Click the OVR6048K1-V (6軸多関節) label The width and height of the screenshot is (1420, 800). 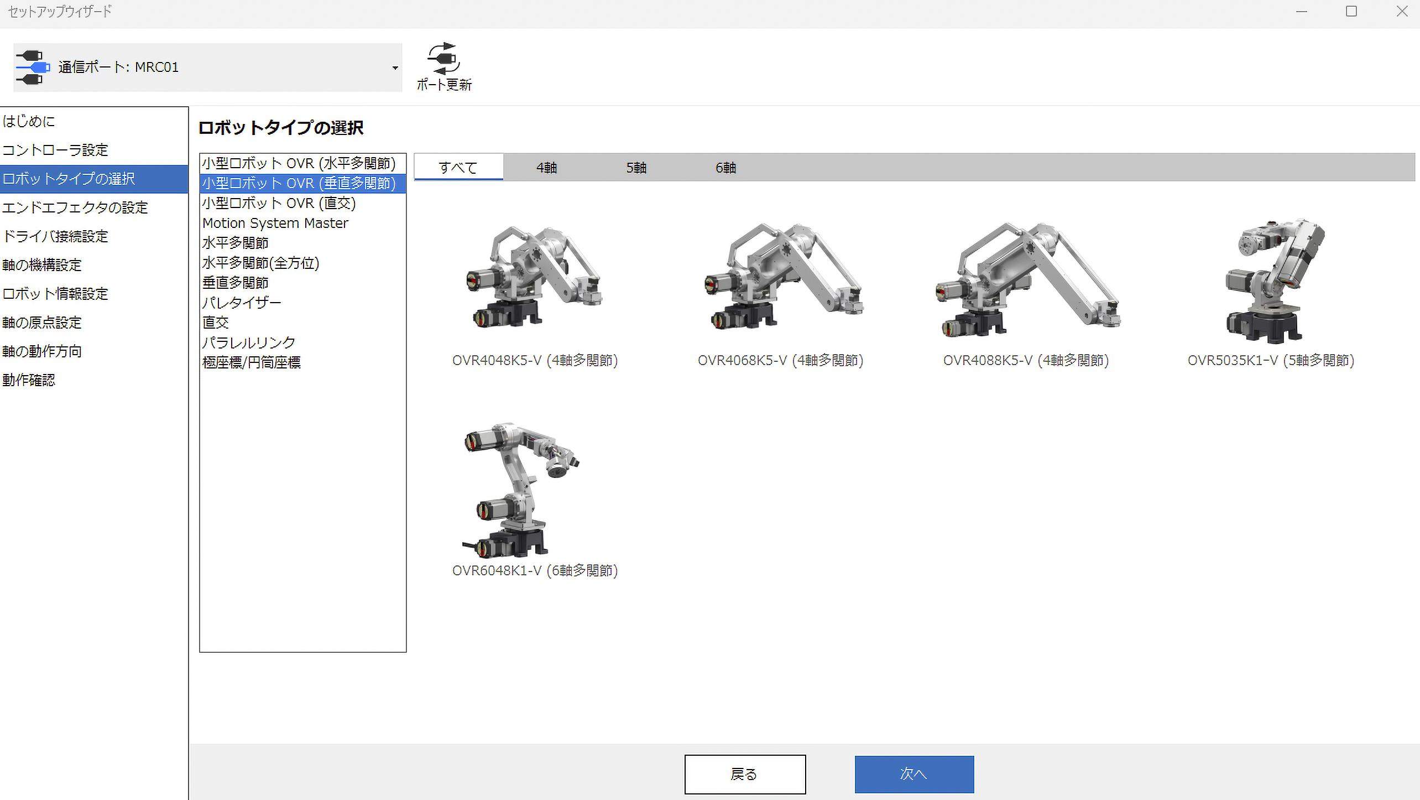pyautogui.click(x=535, y=571)
